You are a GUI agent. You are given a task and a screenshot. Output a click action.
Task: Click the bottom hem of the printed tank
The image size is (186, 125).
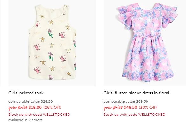point(52,78)
